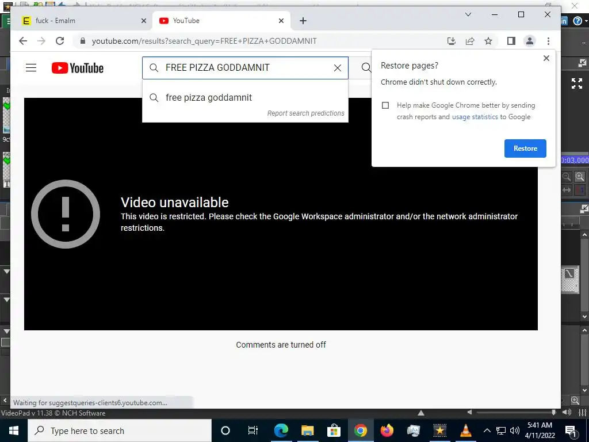Open Windows Start menu
589x442 pixels.
[14, 430]
